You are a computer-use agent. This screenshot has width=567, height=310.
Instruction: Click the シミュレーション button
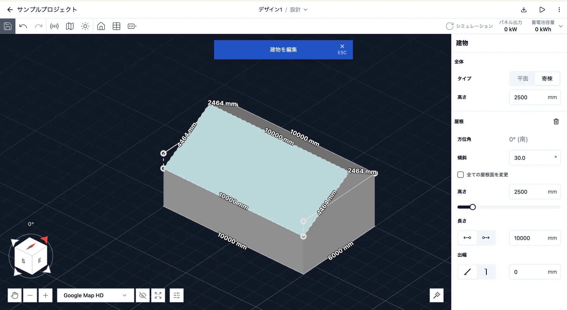click(469, 26)
